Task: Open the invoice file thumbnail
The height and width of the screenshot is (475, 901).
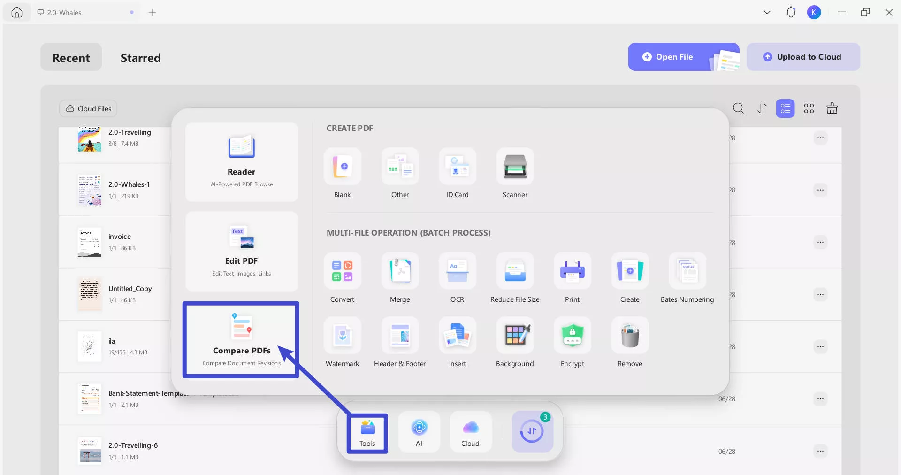Action: (x=89, y=242)
